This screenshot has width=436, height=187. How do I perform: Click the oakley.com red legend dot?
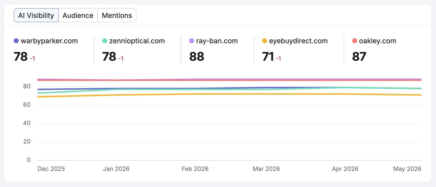pyautogui.click(x=355, y=41)
